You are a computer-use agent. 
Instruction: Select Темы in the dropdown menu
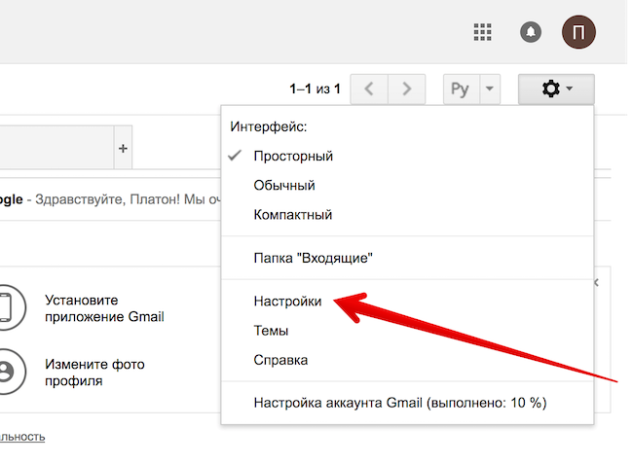click(271, 331)
